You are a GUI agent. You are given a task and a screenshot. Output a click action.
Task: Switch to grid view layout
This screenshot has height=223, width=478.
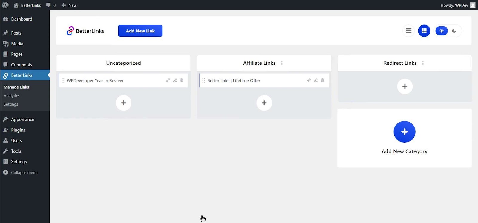[x=424, y=31]
